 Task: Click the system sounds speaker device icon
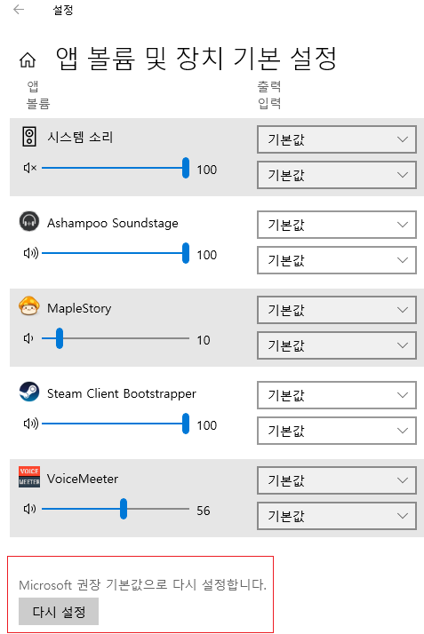[x=29, y=136]
